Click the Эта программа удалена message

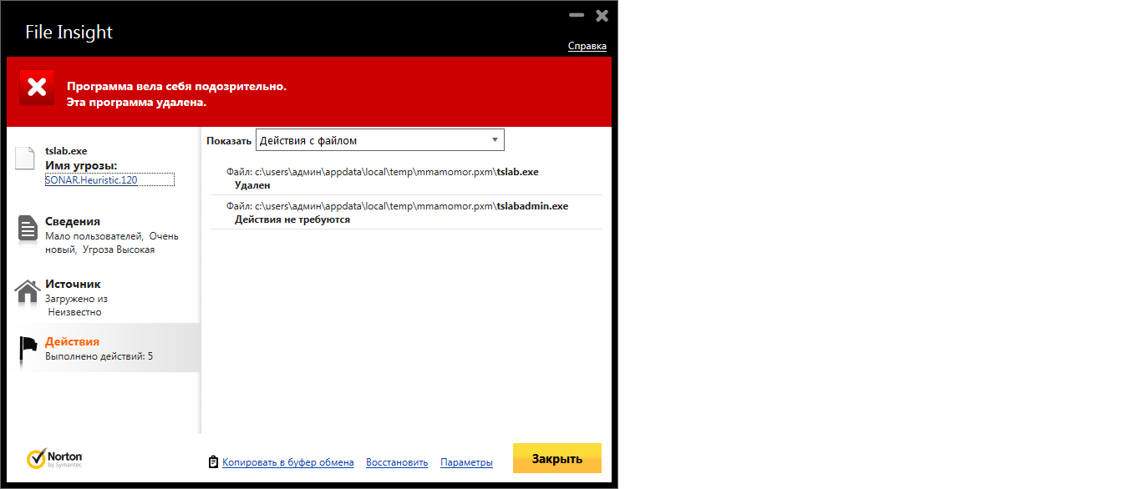pyautogui.click(x=136, y=103)
